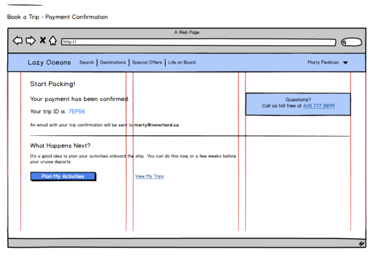Focus the http:// address bar
Image resolution: width=388 pixels, height=259 pixels.
click(x=198, y=42)
